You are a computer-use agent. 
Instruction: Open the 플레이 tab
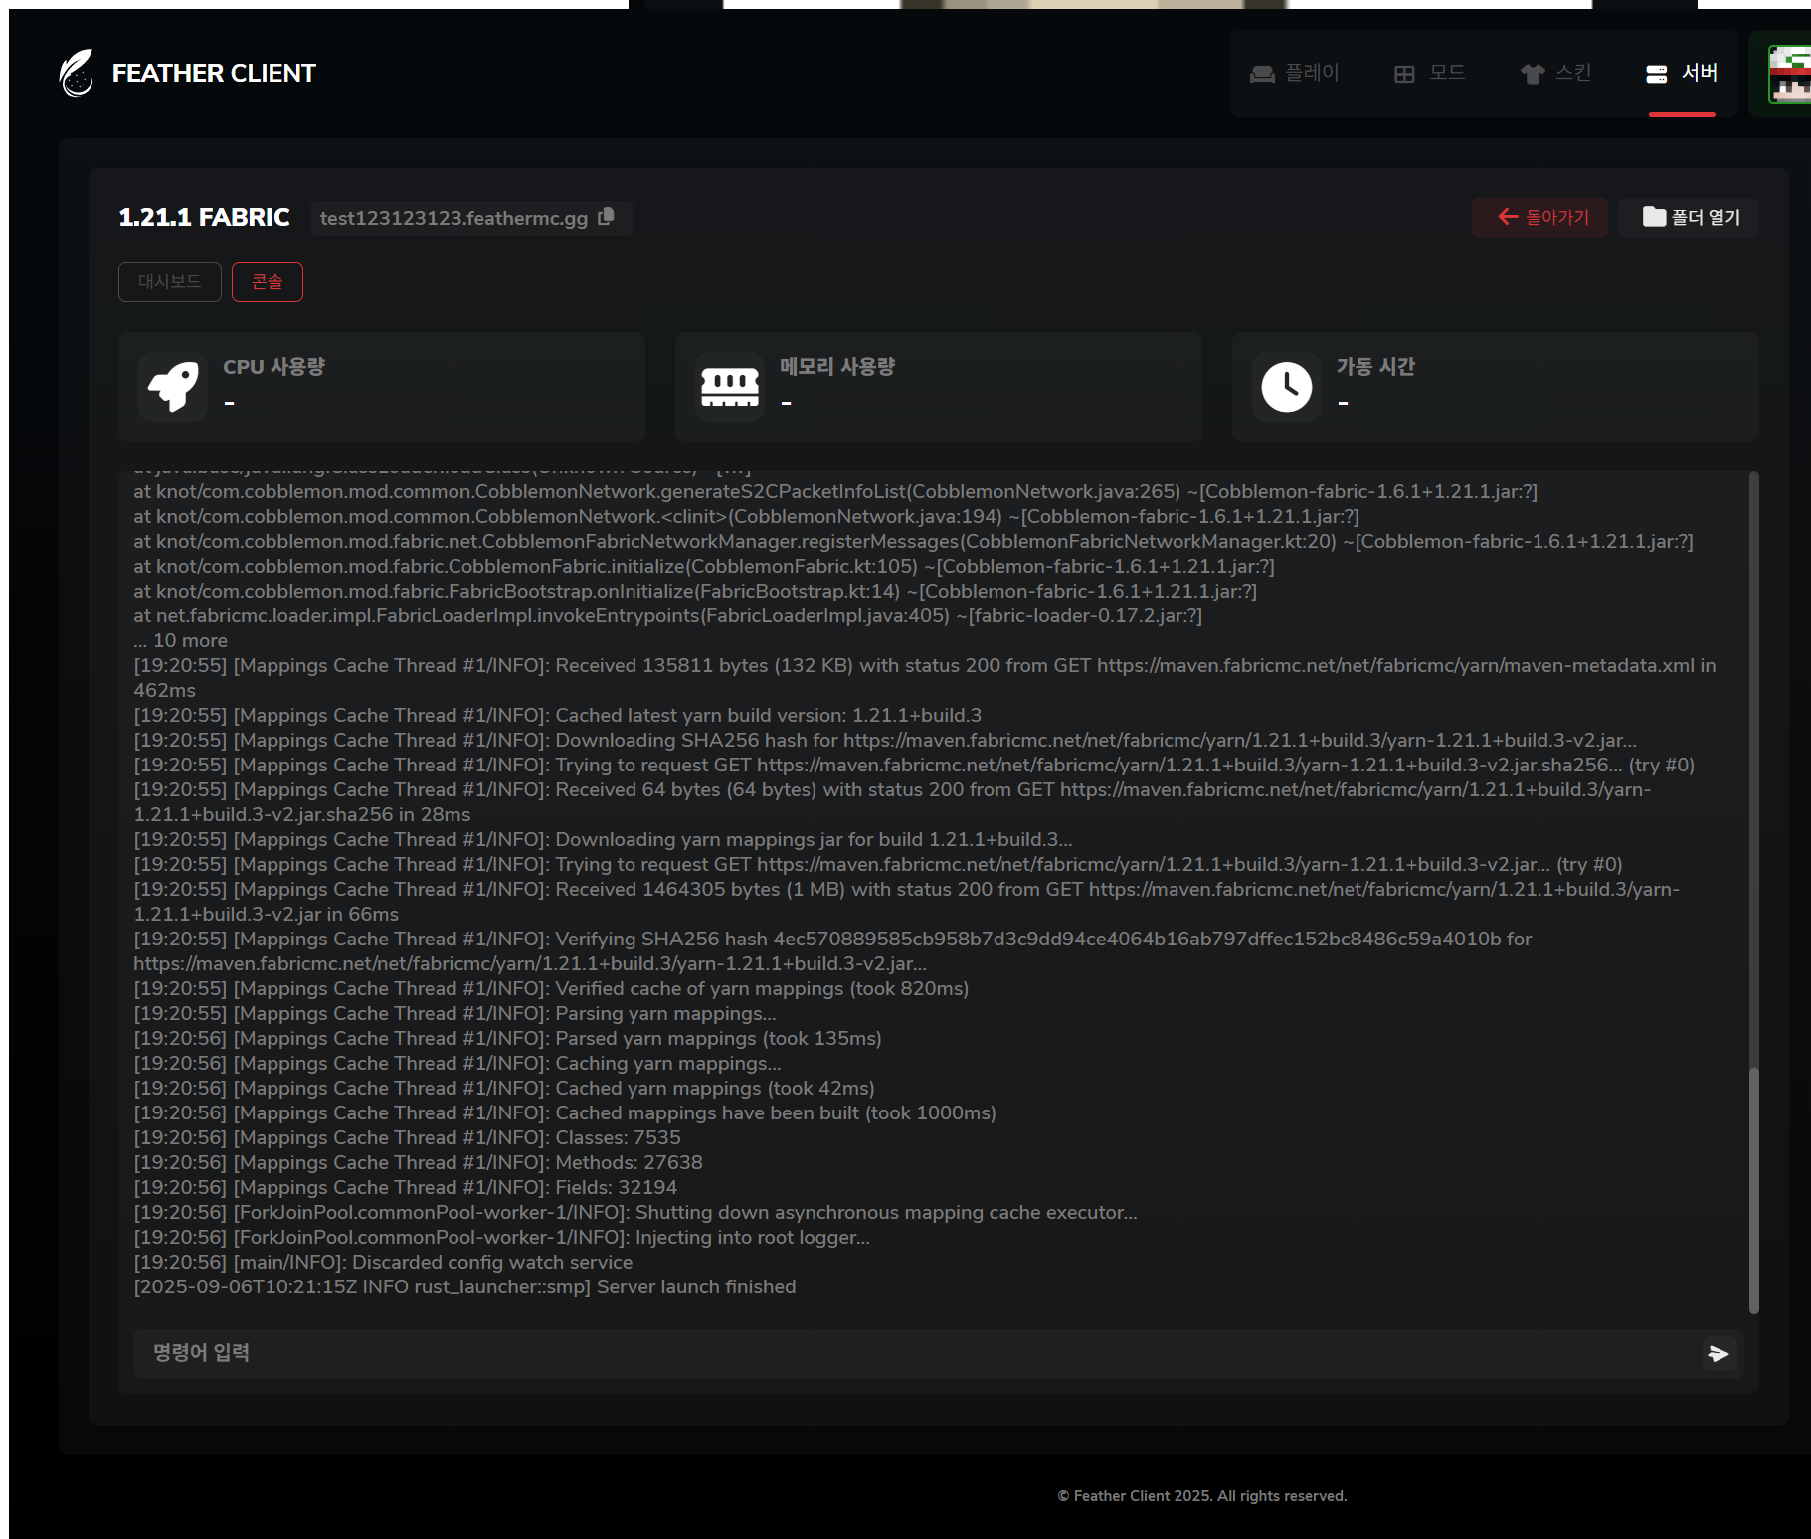click(1295, 73)
